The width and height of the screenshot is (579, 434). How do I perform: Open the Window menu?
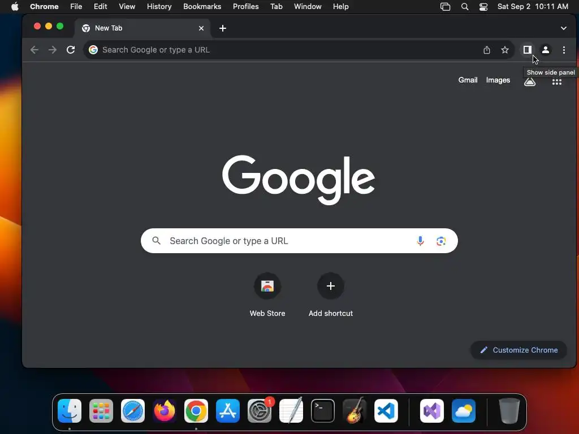(x=308, y=7)
